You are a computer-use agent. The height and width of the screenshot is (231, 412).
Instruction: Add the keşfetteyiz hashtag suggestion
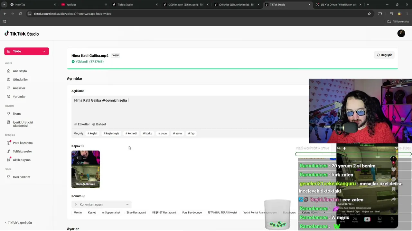point(111,133)
